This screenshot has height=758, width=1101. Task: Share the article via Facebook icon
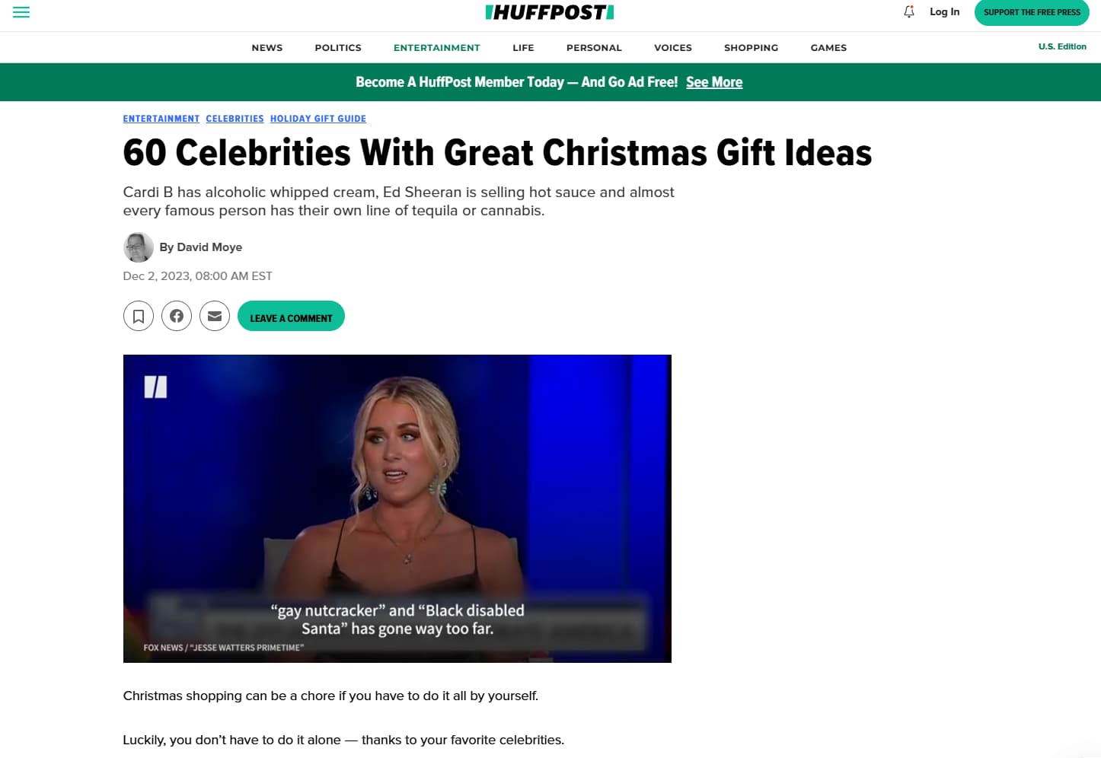177,316
